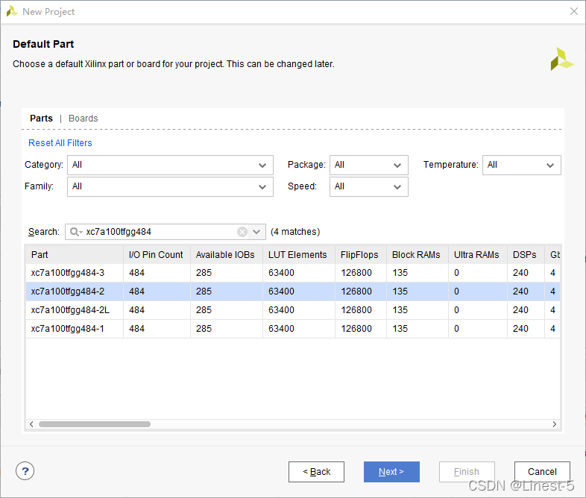Click the right scroll arrow of parts table
Viewport: 586px width, 498px height.
[x=555, y=424]
